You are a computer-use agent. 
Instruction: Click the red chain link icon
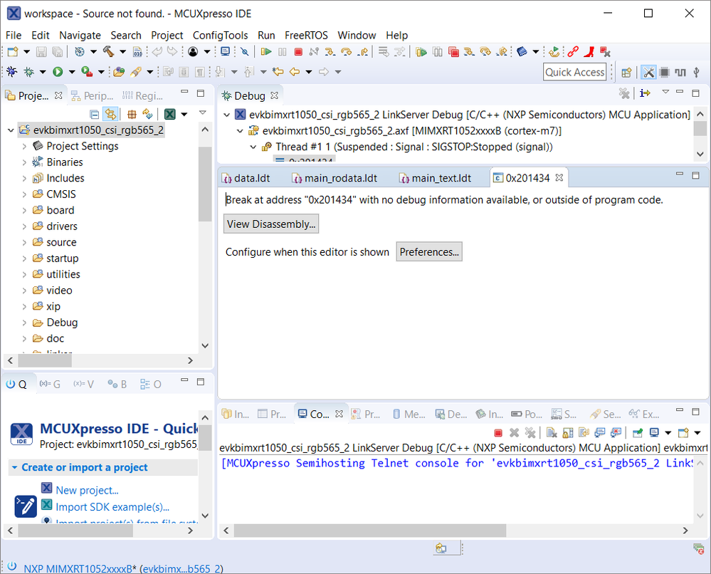[573, 52]
